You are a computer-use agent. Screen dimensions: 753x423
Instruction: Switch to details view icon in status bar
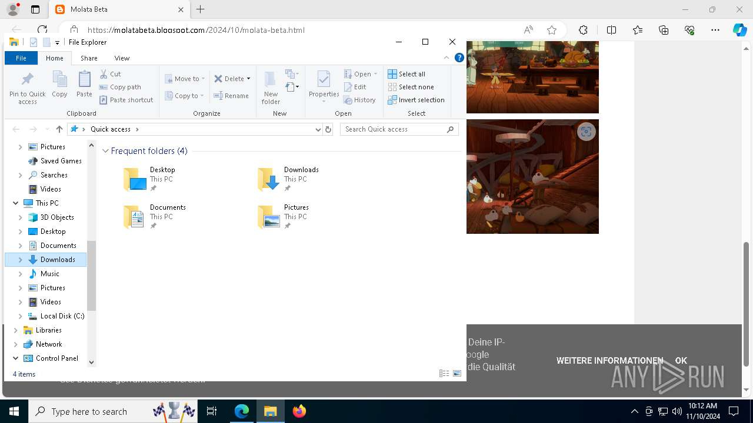[x=444, y=374]
